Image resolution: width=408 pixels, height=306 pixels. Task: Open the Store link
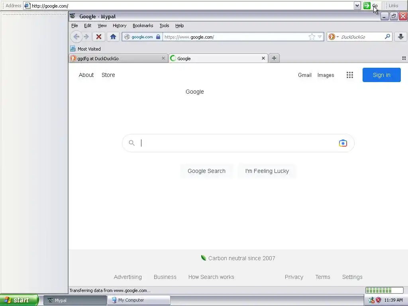(x=108, y=75)
